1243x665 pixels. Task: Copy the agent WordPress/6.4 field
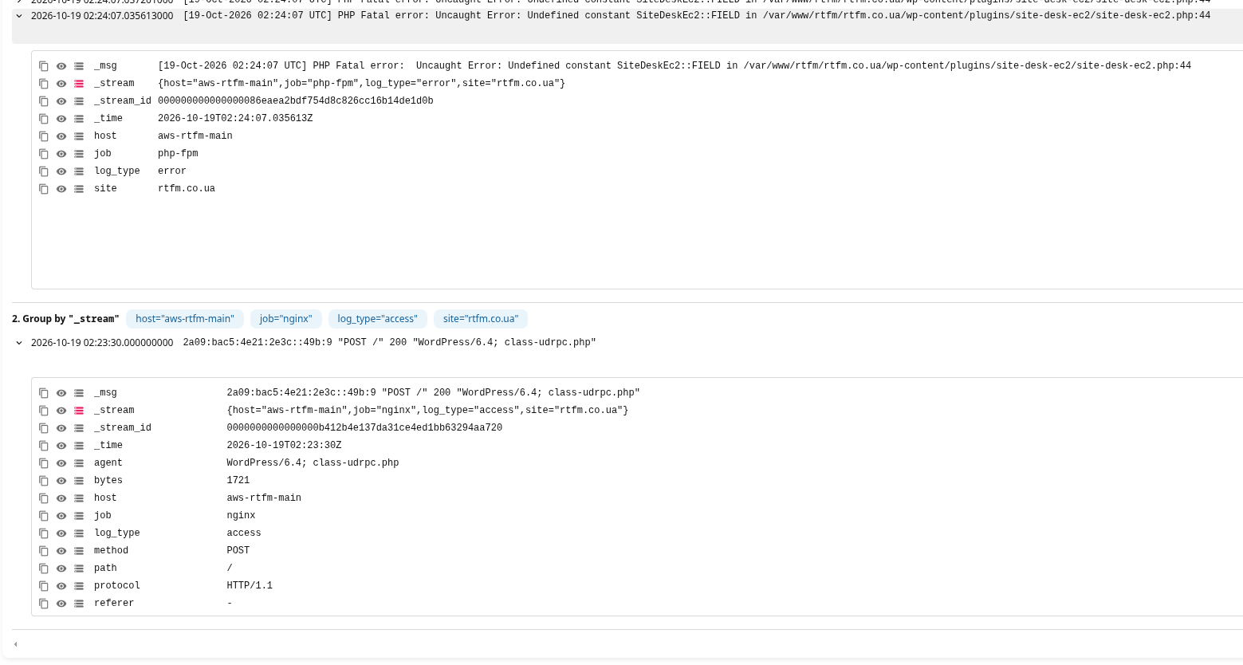44,463
